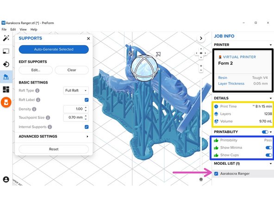Click the layer slider handle at bottom
Screen dimensions: 274x206
tap(201, 179)
